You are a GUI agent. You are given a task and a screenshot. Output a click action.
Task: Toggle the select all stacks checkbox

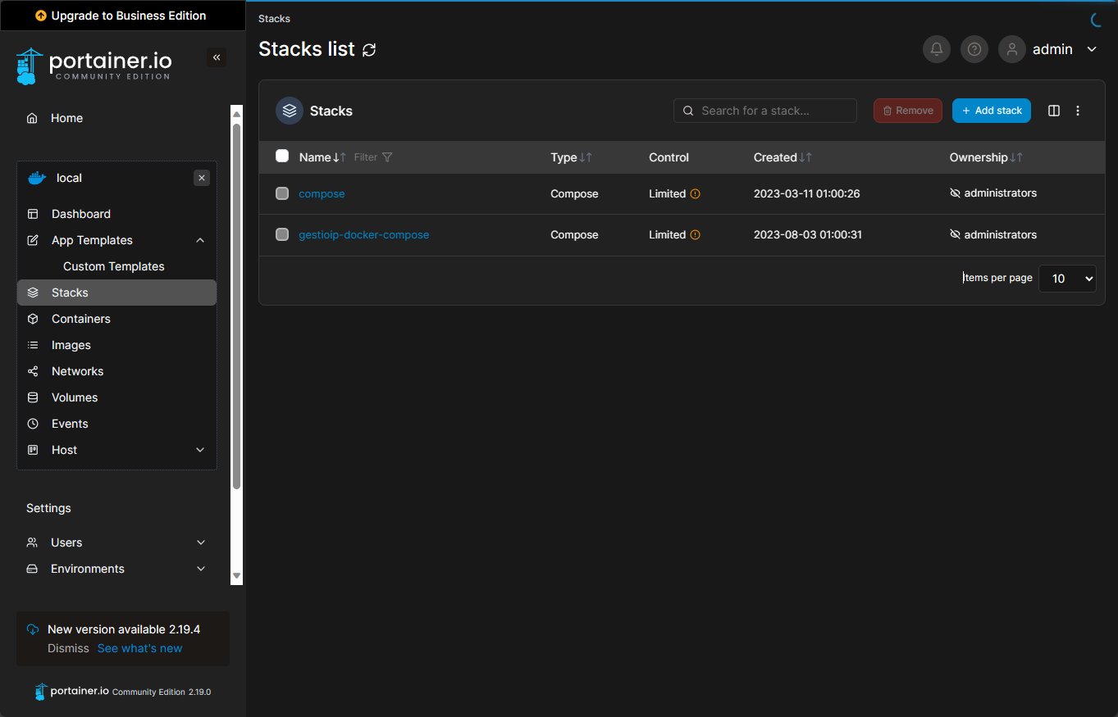[x=282, y=157]
